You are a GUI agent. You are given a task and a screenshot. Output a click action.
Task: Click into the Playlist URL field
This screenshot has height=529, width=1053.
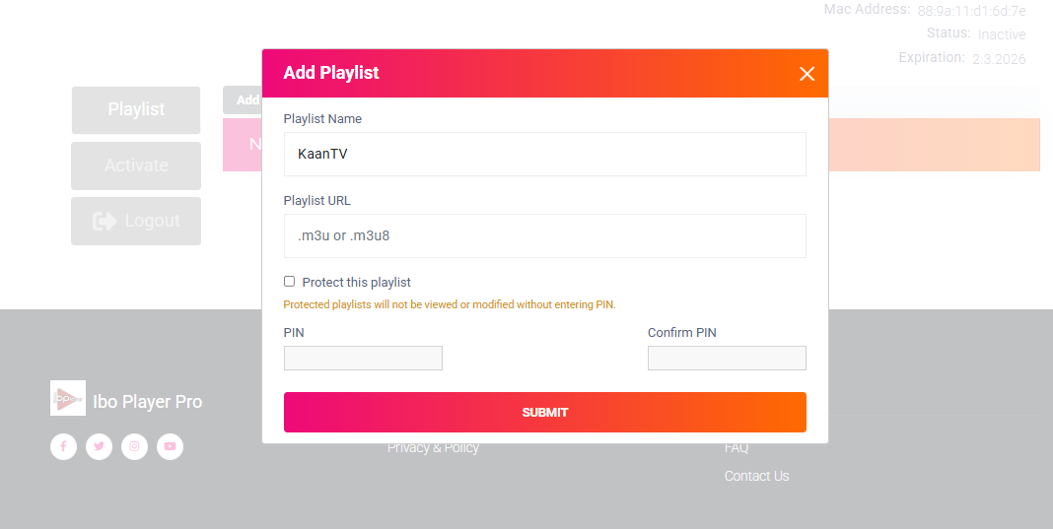[x=544, y=236]
